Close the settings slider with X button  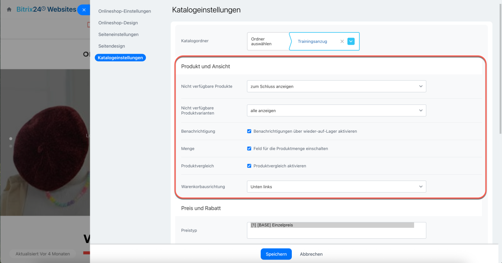(84, 10)
